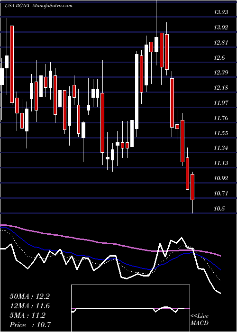This screenshot has height=332, width=237.
Task: Click the 10.92 price axis label
Action: pos(221,178)
